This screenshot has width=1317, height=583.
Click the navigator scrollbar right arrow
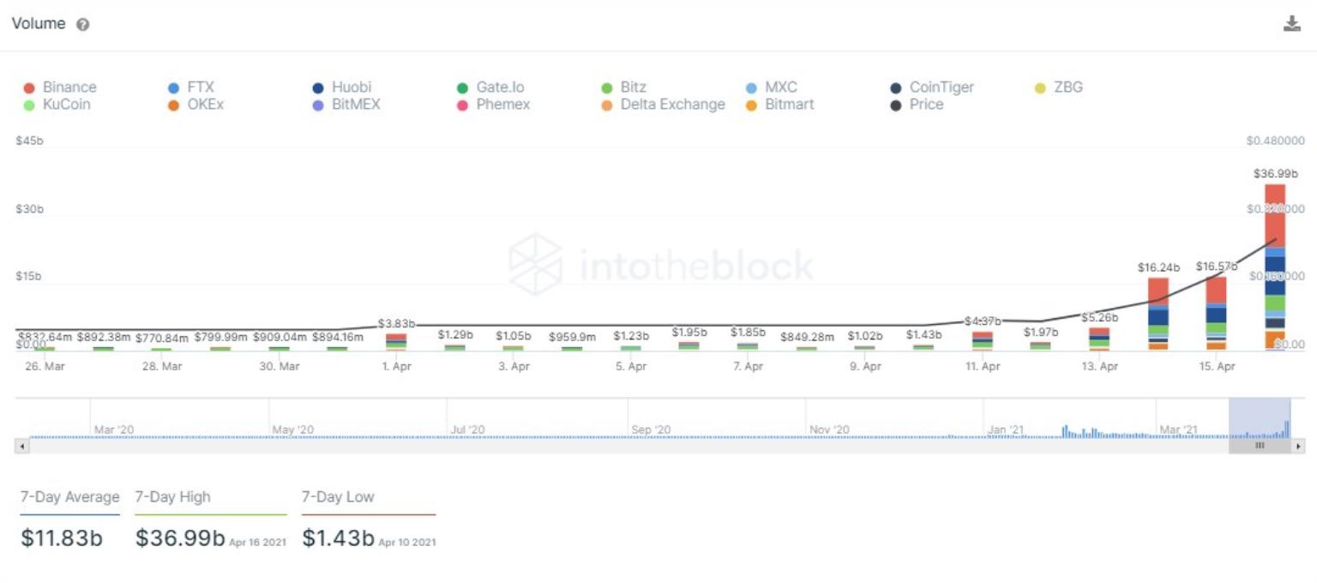[x=1298, y=446]
